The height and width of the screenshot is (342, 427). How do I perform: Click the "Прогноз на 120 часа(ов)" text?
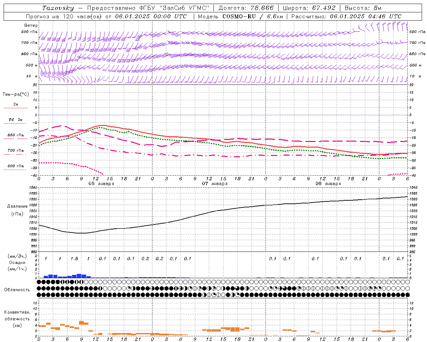pos(64,16)
